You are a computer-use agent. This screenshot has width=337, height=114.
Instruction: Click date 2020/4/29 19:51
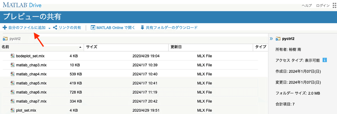[146, 110]
